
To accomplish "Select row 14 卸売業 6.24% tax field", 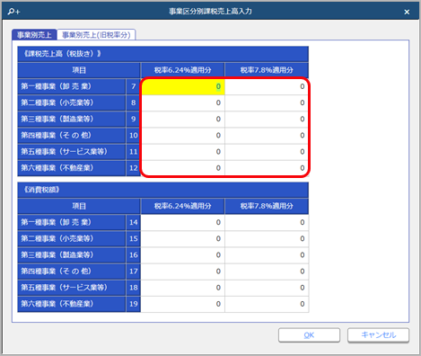I will (x=182, y=222).
